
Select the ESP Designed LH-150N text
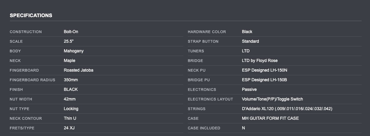262,70
